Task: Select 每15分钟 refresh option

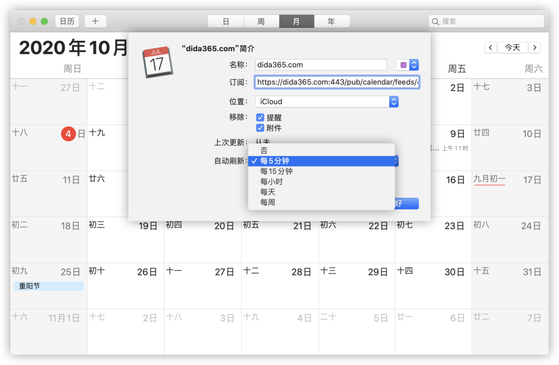Action: pyautogui.click(x=321, y=171)
